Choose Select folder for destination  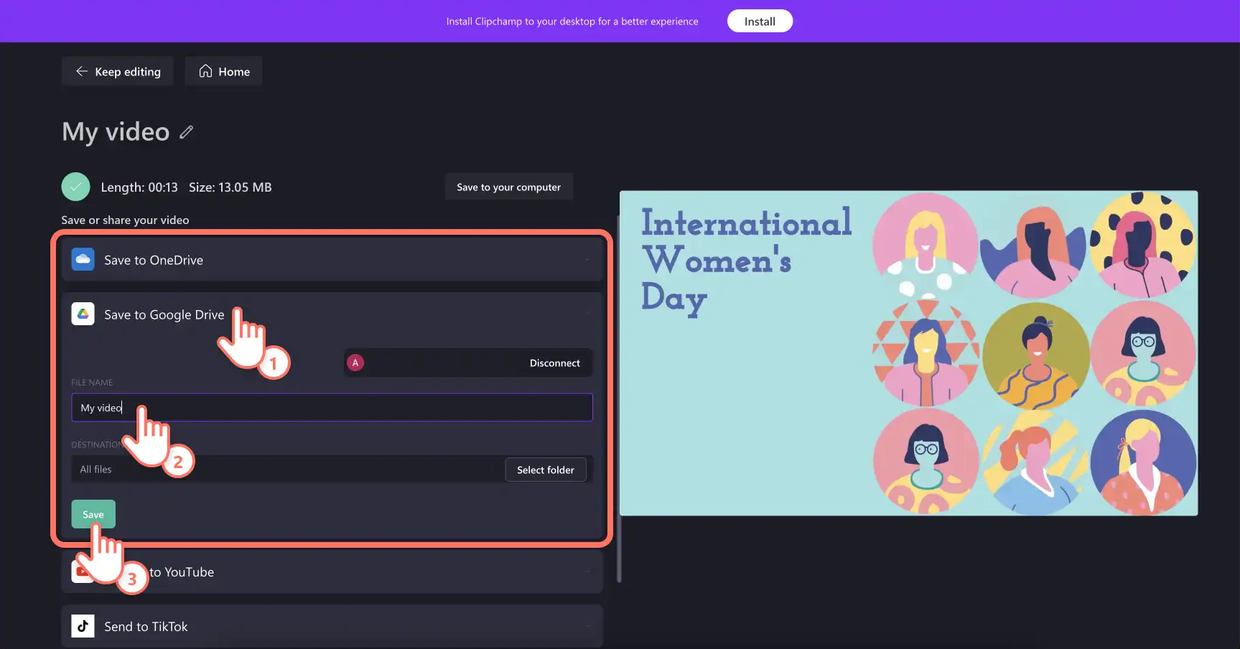pyautogui.click(x=546, y=470)
